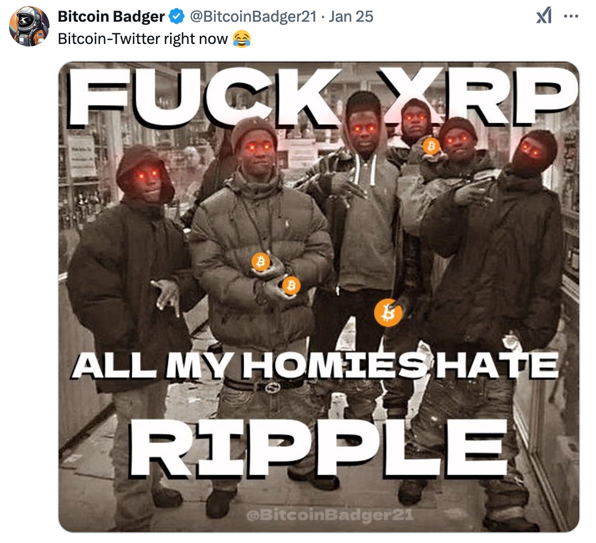The width and height of the screenshot is (596, 543).
Task: Open the Grok explain-post icon
Action: tap(544, 16)
